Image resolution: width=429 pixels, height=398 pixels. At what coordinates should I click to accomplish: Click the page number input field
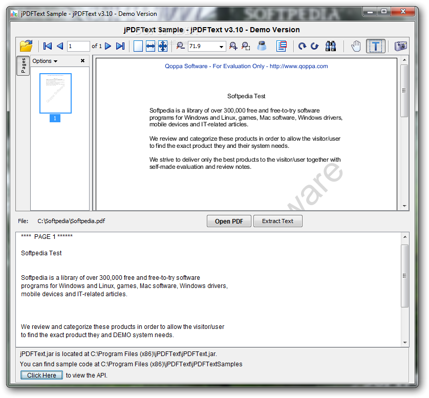(78, 46)
